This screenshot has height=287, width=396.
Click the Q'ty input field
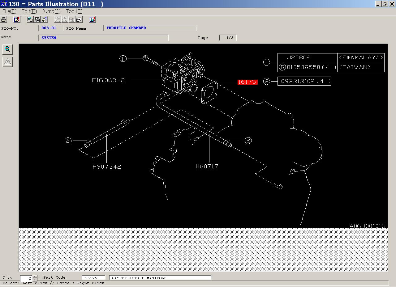(x=26, y=278)
